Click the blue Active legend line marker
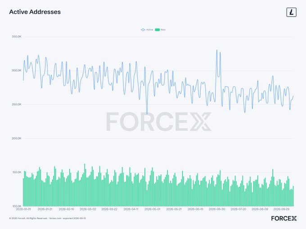The height and width of the screenshot is (229, 306). (143, 30)
